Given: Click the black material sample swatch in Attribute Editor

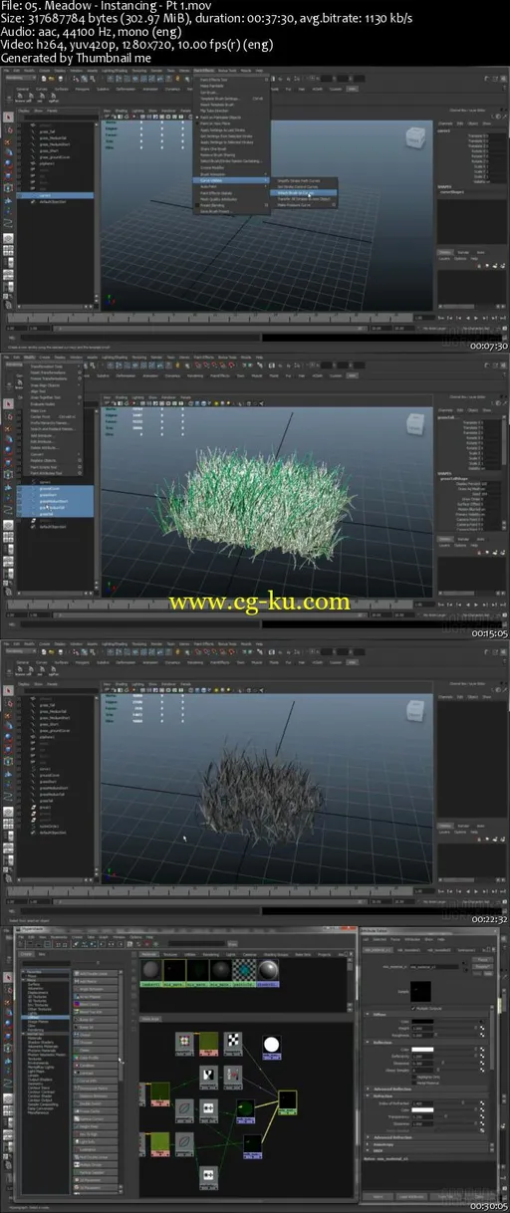Looking at the screenshot, I should pyautogui.click(x=420, y=991).
